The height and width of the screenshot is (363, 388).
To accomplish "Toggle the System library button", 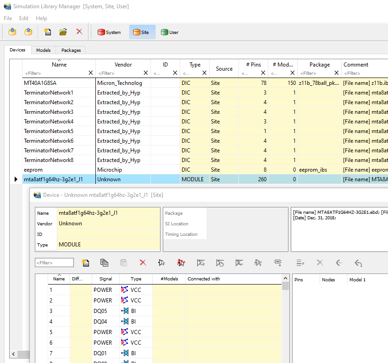I will [x=109, y=32].
